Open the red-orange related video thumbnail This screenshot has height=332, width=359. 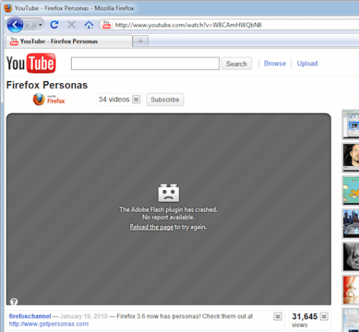(x=351, y=290)
